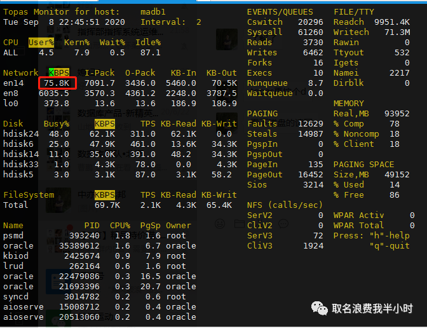Click the 'WPAR Activ' label
Viewport: 427px width, 328px height.
click(x=358, y=215)
